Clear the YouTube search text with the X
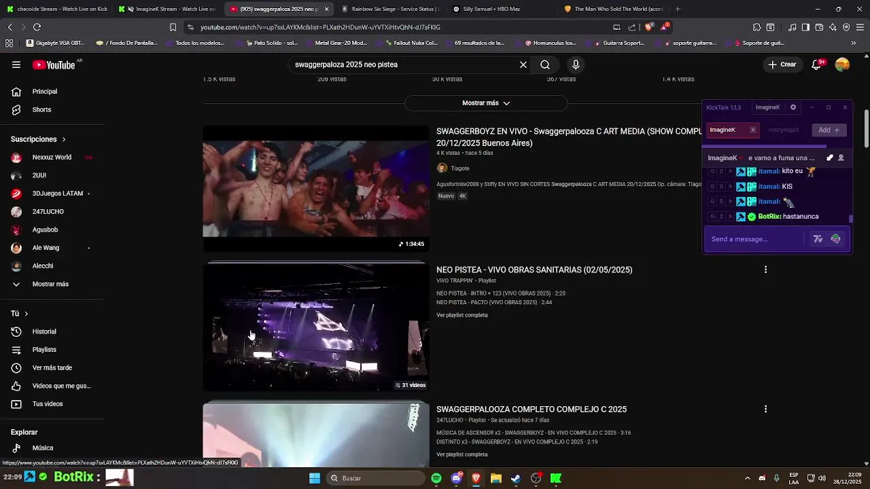The image size is (870, 489). (x=523, y=65)
